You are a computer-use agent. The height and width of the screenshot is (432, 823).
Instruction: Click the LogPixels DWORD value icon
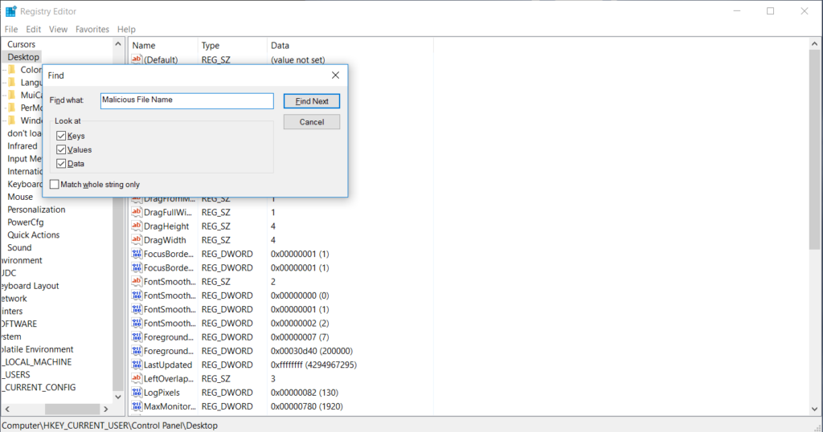pos(137,393)
